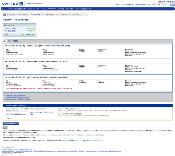The image size is (175, 156).
Task: Click the keyword search input field
Action: click(x=161, y=5)
